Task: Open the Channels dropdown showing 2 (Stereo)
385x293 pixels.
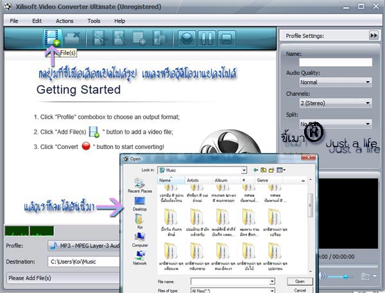Action: click(x=336, y=103)
